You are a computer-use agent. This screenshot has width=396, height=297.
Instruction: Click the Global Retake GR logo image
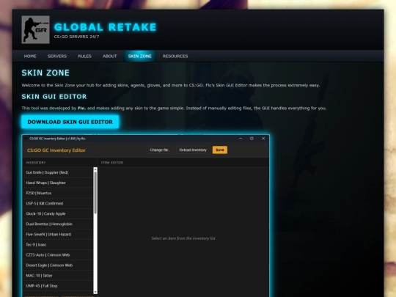tap(36, 29)
